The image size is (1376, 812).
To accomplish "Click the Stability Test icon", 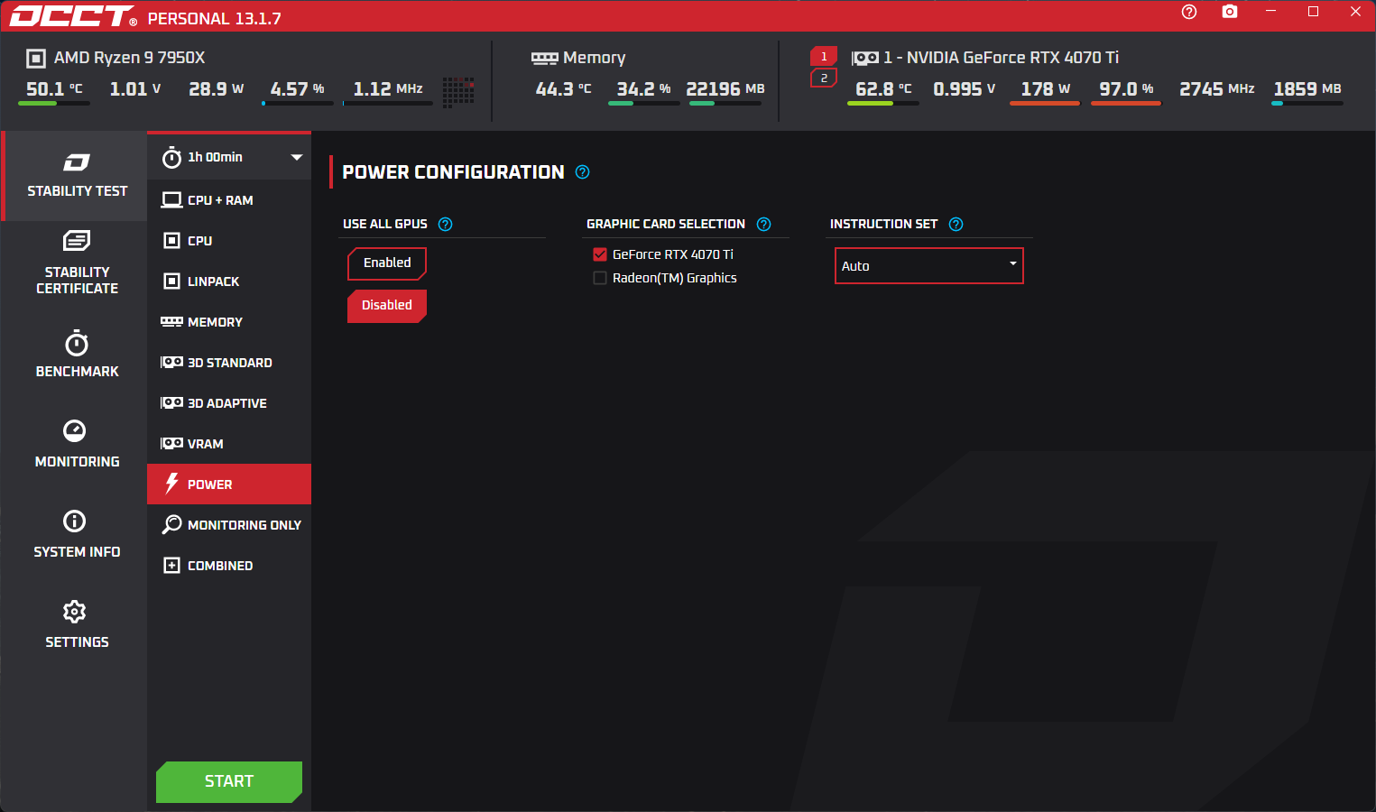I will [77, 162].
